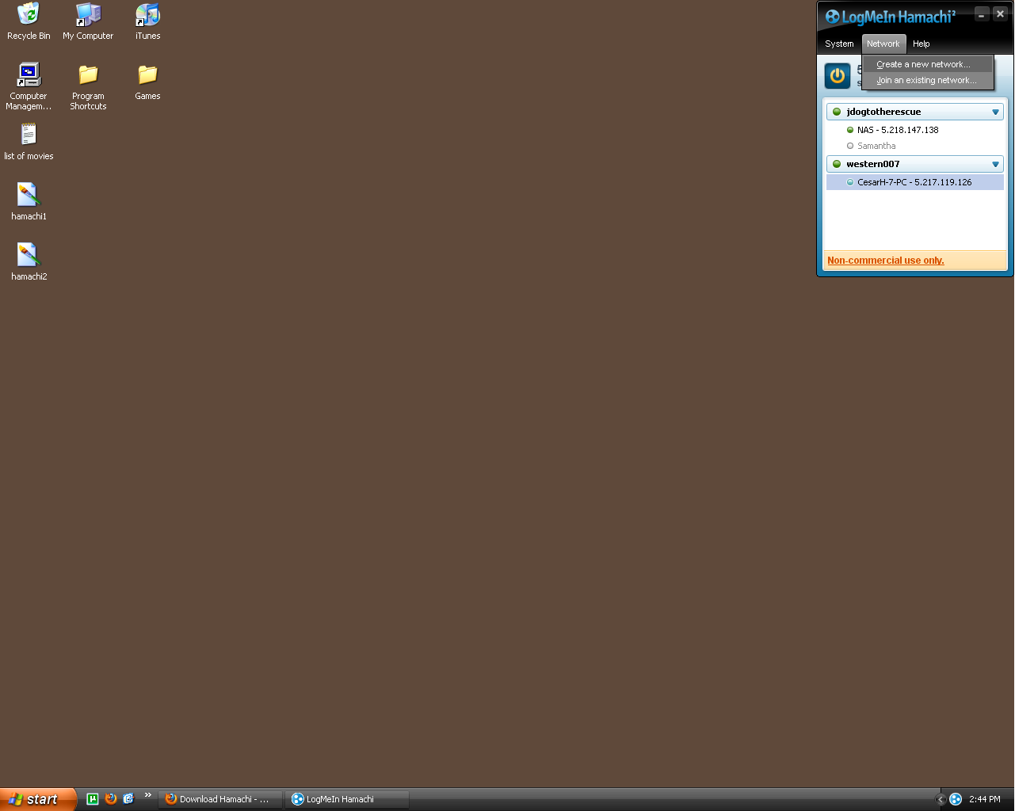Click the Hamachi power button
Screen dimensions: 1015x811
[838, 76]
